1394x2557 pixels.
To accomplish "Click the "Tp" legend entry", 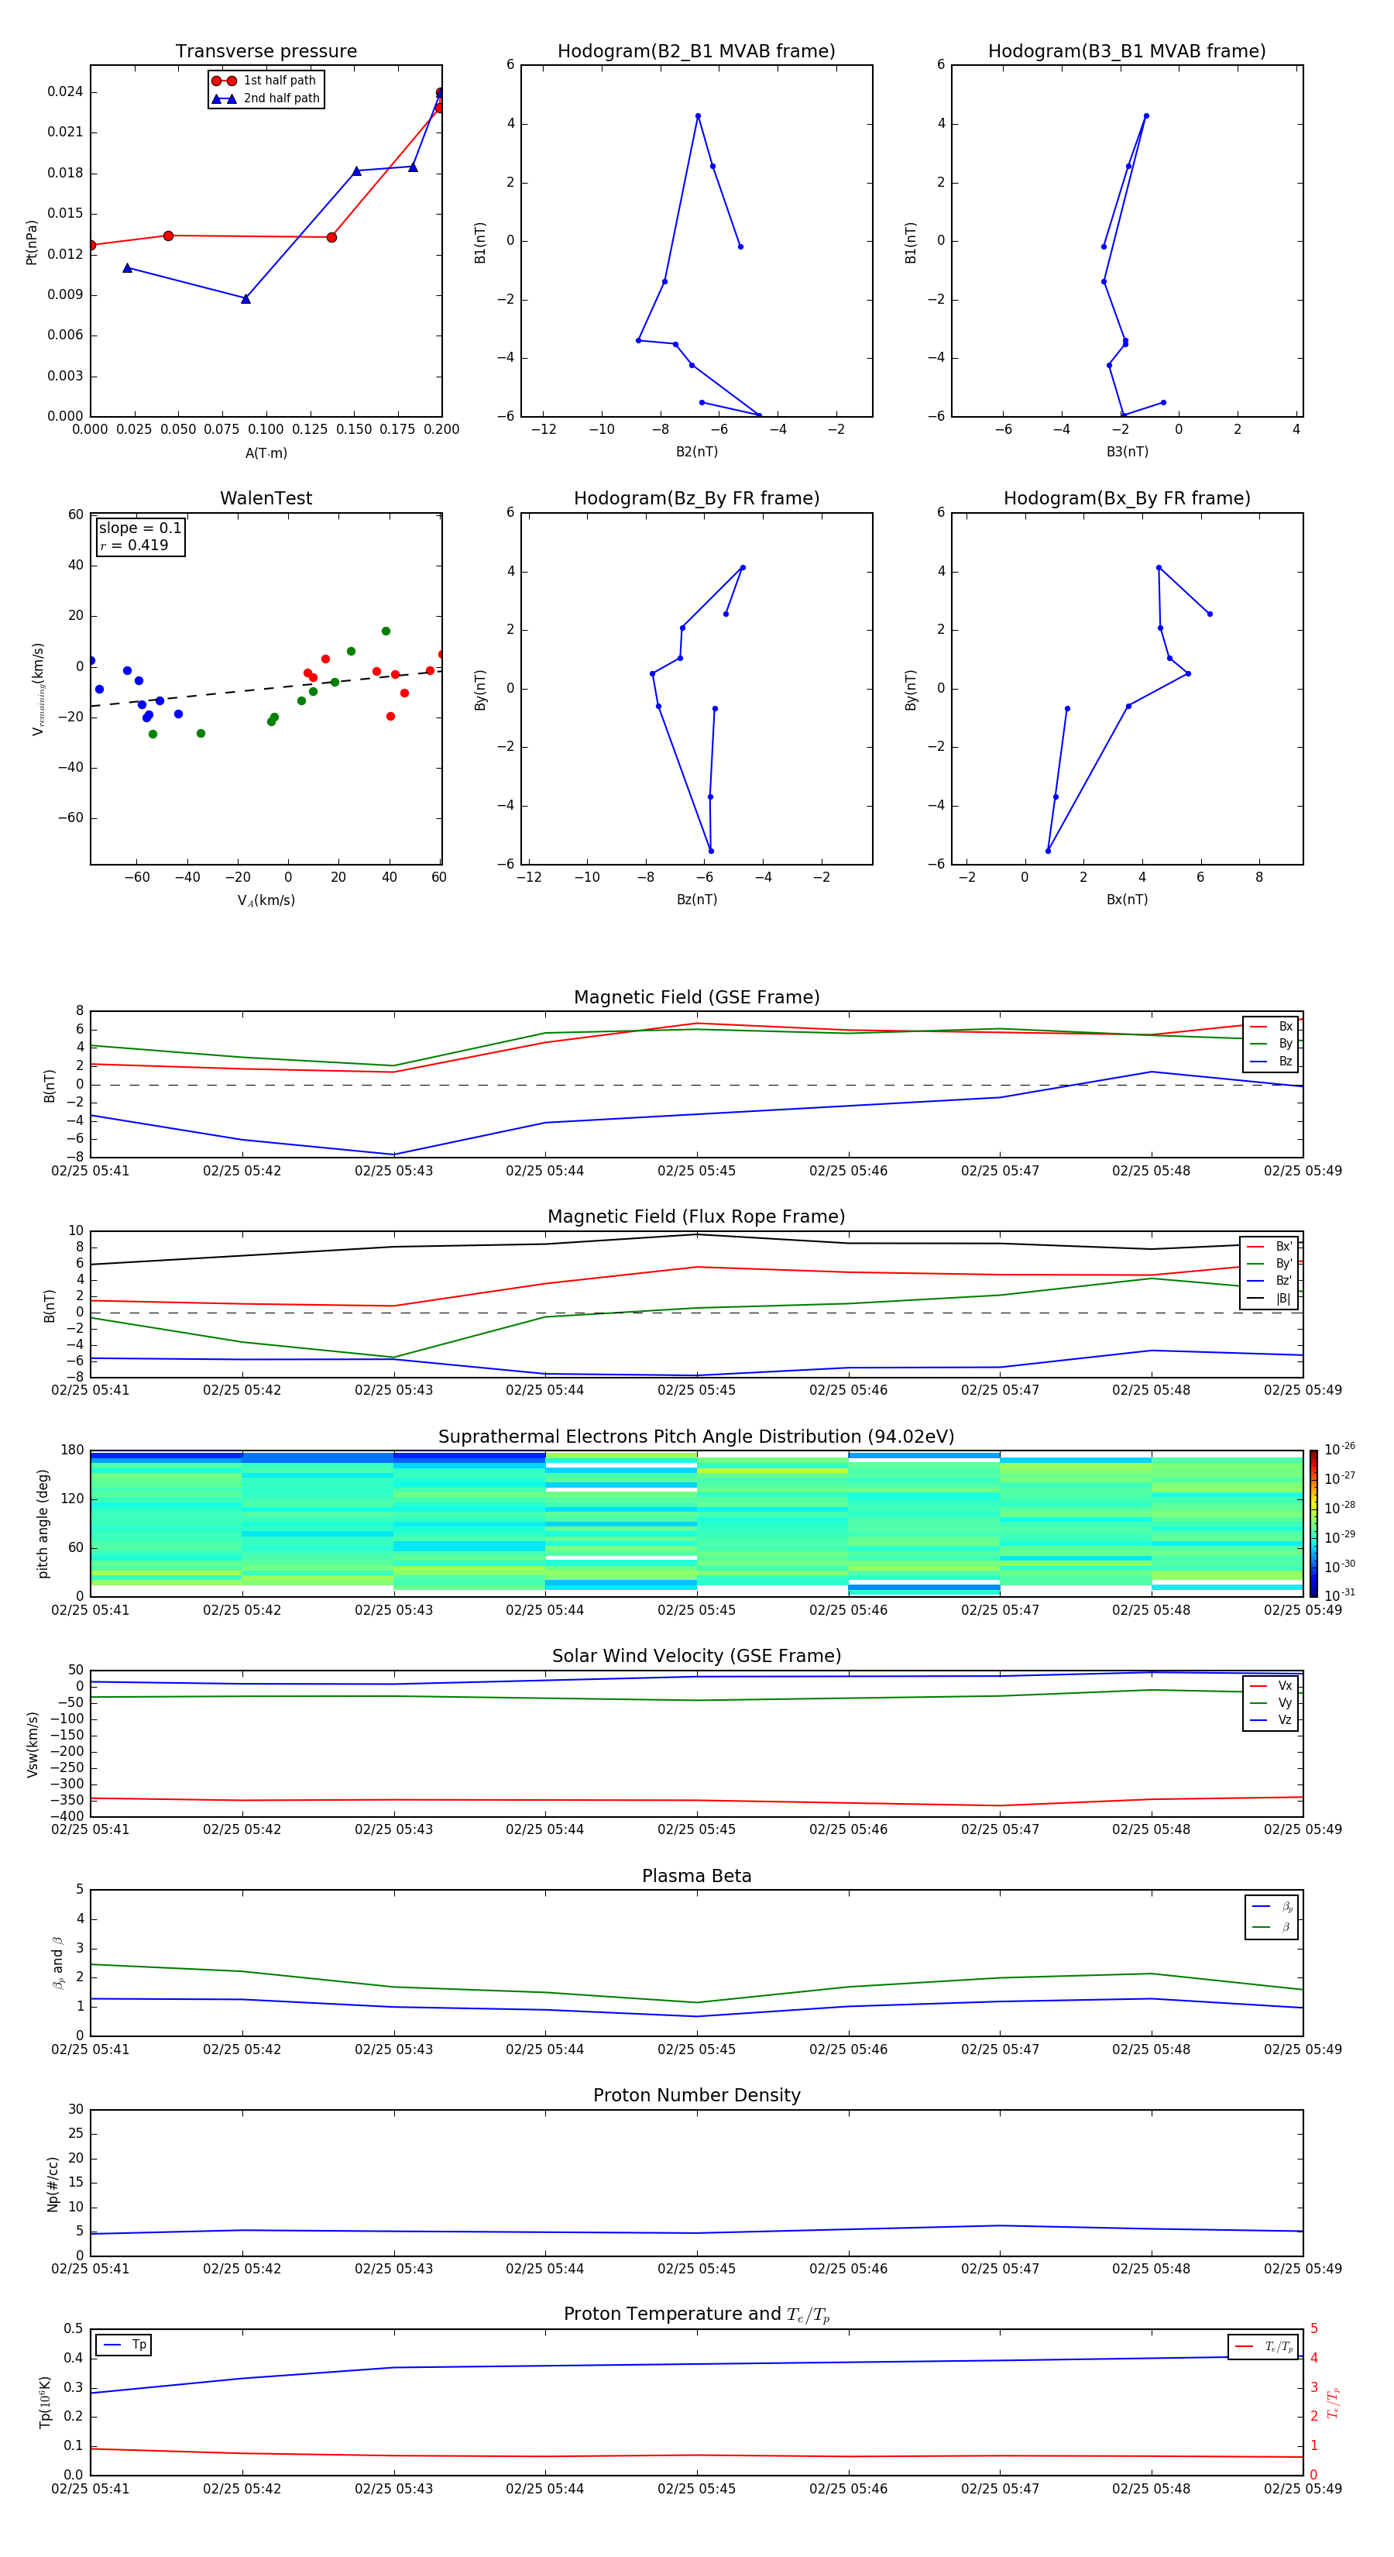I will pyautogui.click(x=124, y=2345).
